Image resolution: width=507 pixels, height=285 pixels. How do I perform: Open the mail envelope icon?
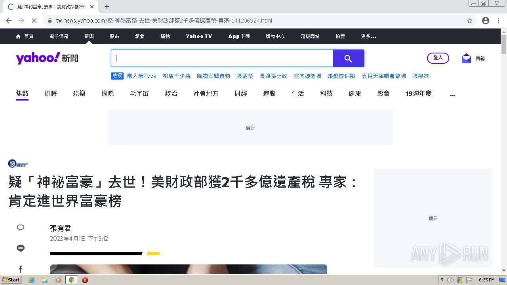[x=466, y=58]
